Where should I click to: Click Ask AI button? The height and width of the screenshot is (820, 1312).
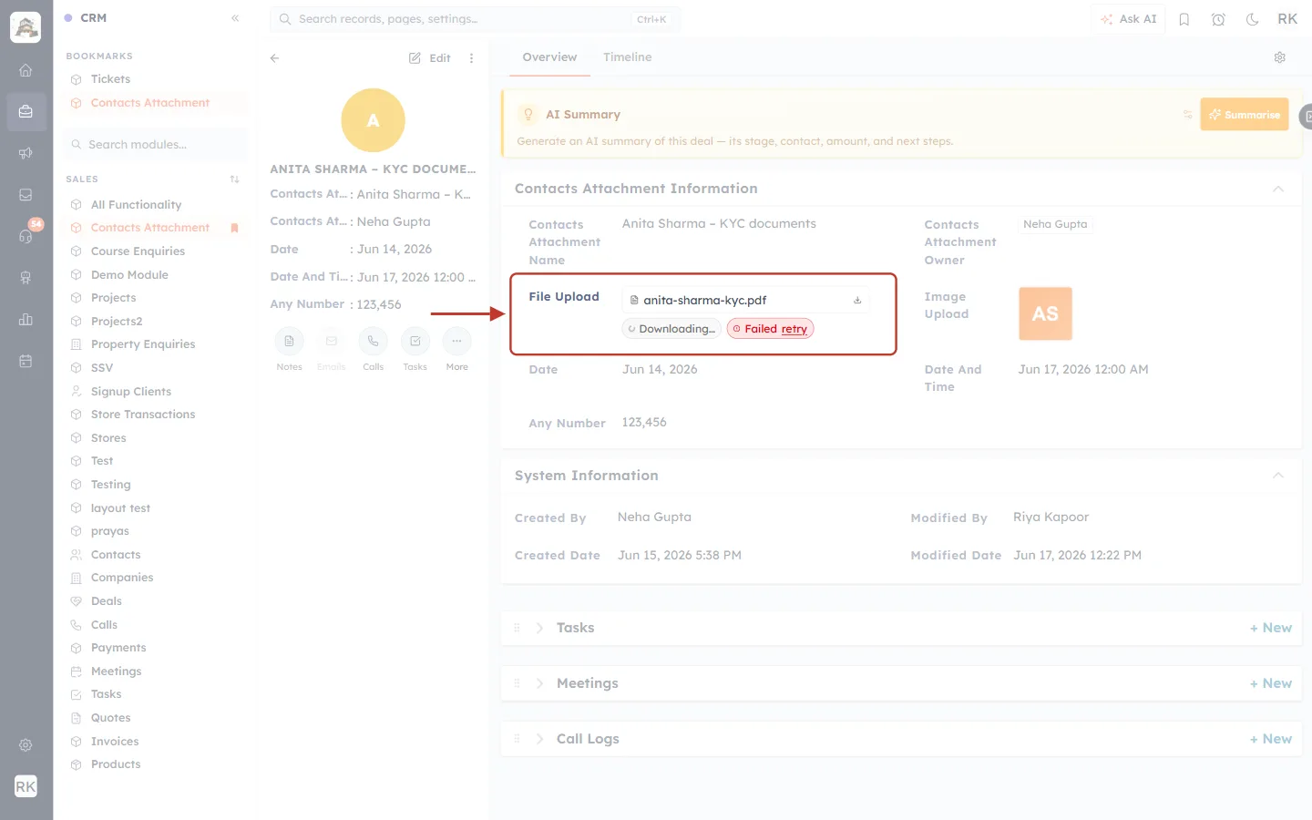tap(1129, 19)
